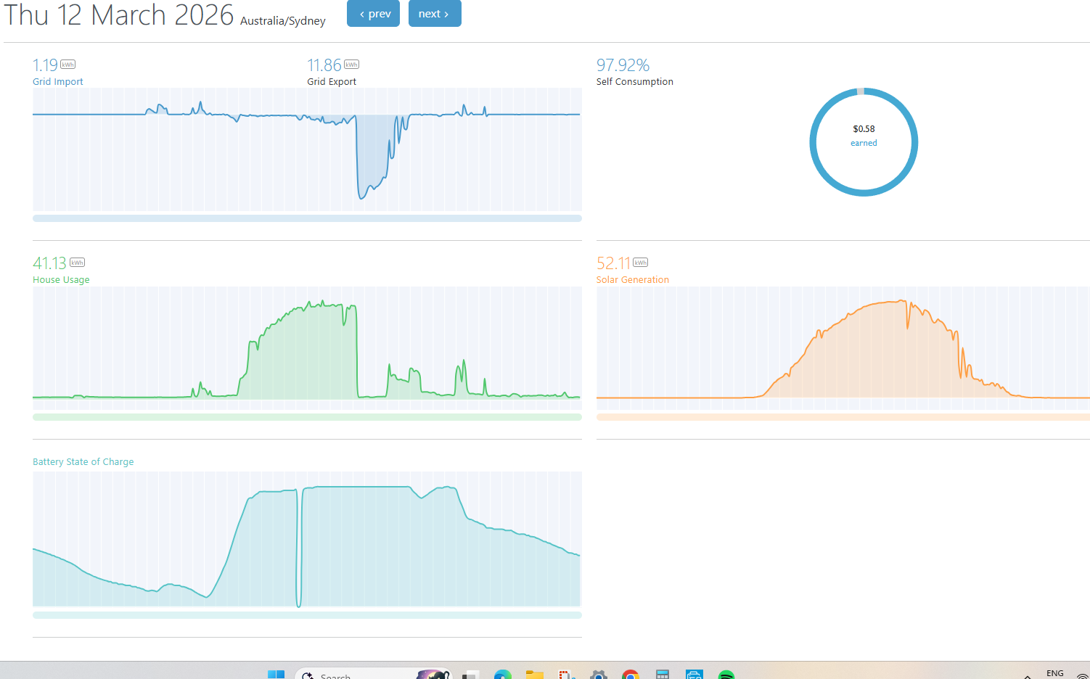Image resolution: width=1090 pixels, height=679 pixels.
Task: Open Google Chrome from the taskbar
Action: (630, 675)
